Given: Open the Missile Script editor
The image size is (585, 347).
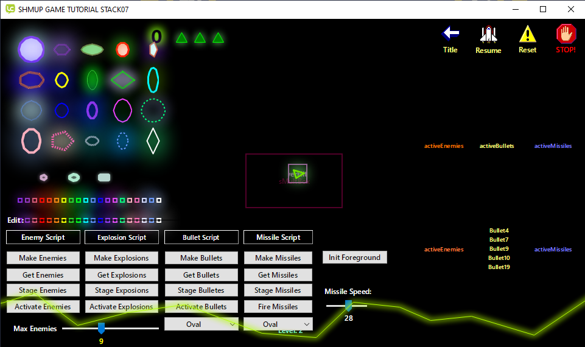Looking at the screenshot, I should click(278, 237).
